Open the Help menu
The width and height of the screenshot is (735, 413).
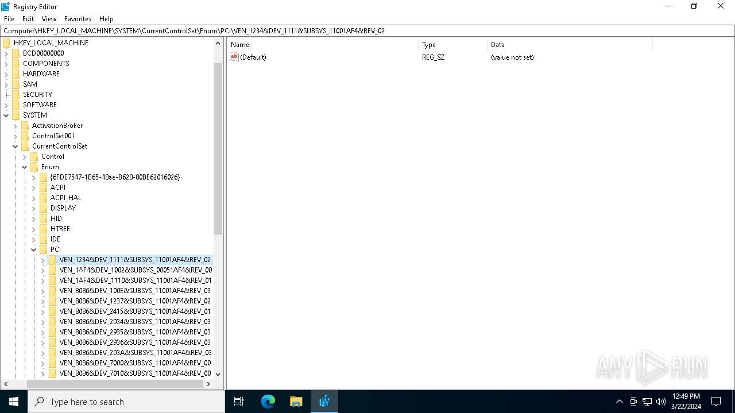(106, 19)
